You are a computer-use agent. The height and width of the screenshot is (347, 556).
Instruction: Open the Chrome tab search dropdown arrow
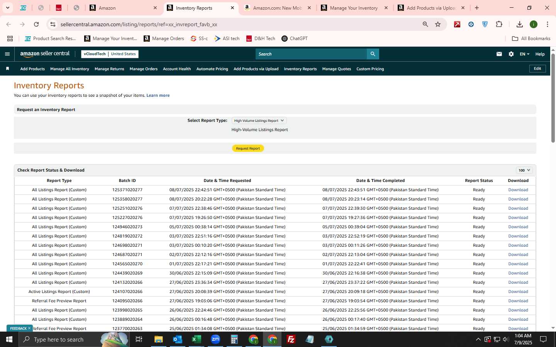coord(7,8)
